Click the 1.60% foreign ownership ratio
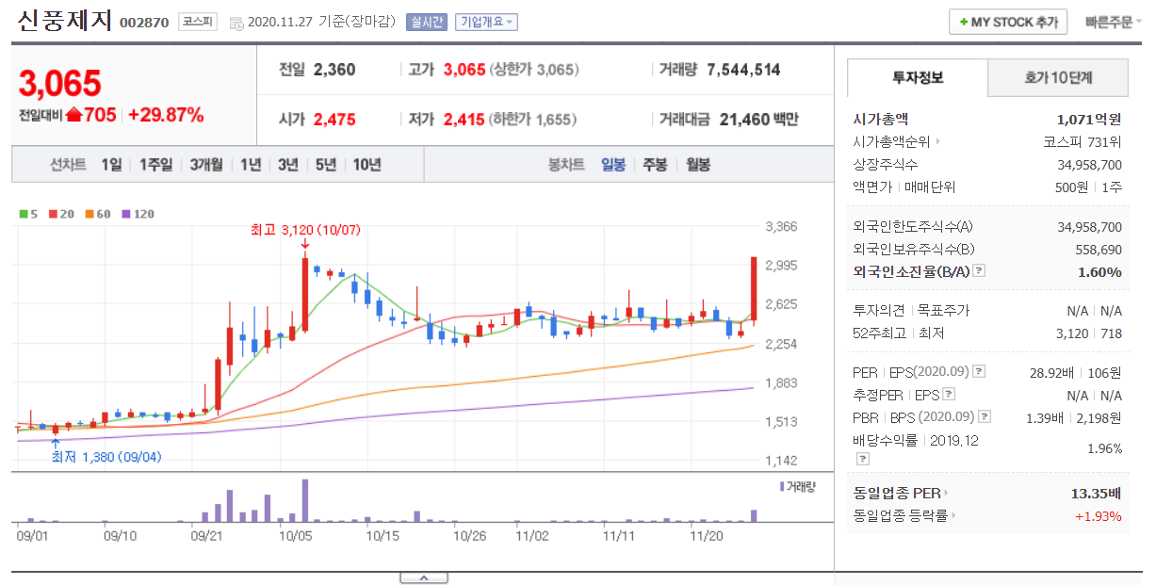Screen dimensions: 1156x585 coord(1099,271)
